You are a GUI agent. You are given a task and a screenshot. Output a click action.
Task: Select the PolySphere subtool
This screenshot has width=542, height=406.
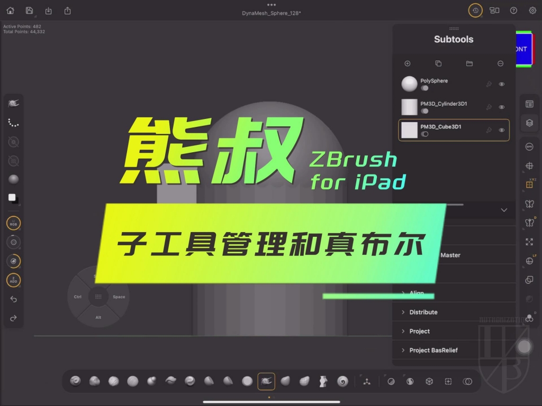pyautogui.click(x=454, y=84)
